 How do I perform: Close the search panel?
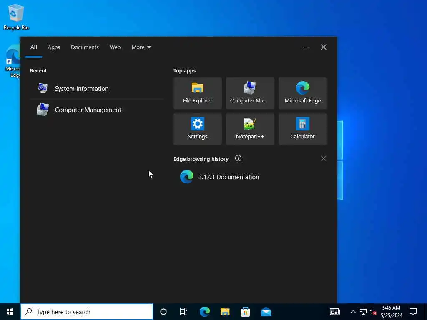(x=323, y=47)
